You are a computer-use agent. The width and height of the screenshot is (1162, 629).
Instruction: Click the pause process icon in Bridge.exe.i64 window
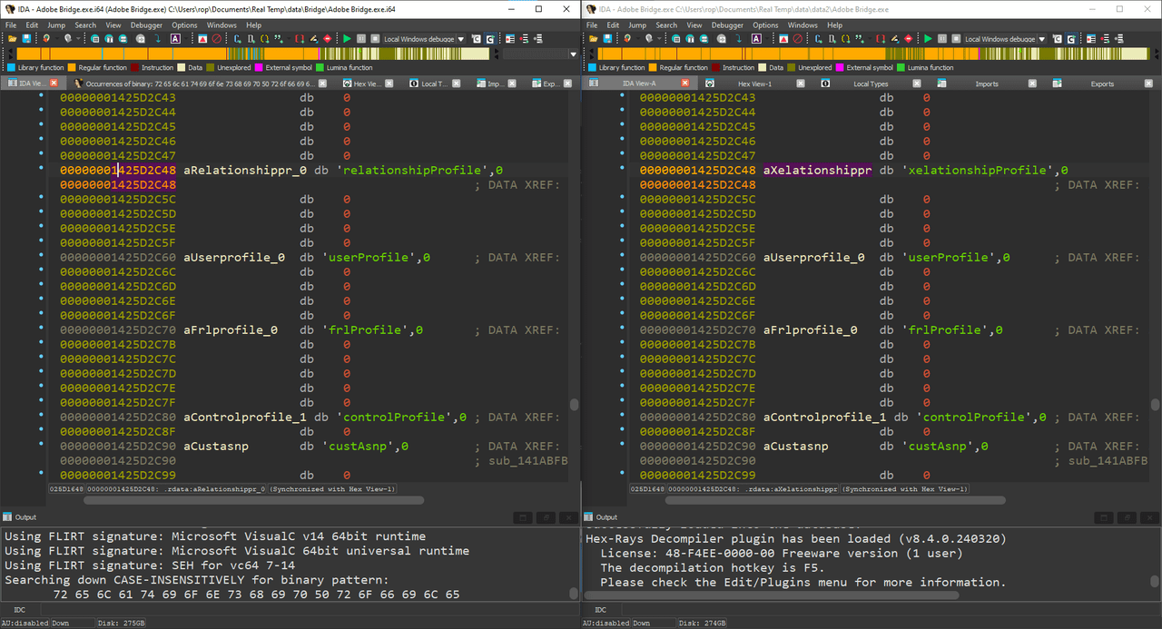[x=360, y=39]
